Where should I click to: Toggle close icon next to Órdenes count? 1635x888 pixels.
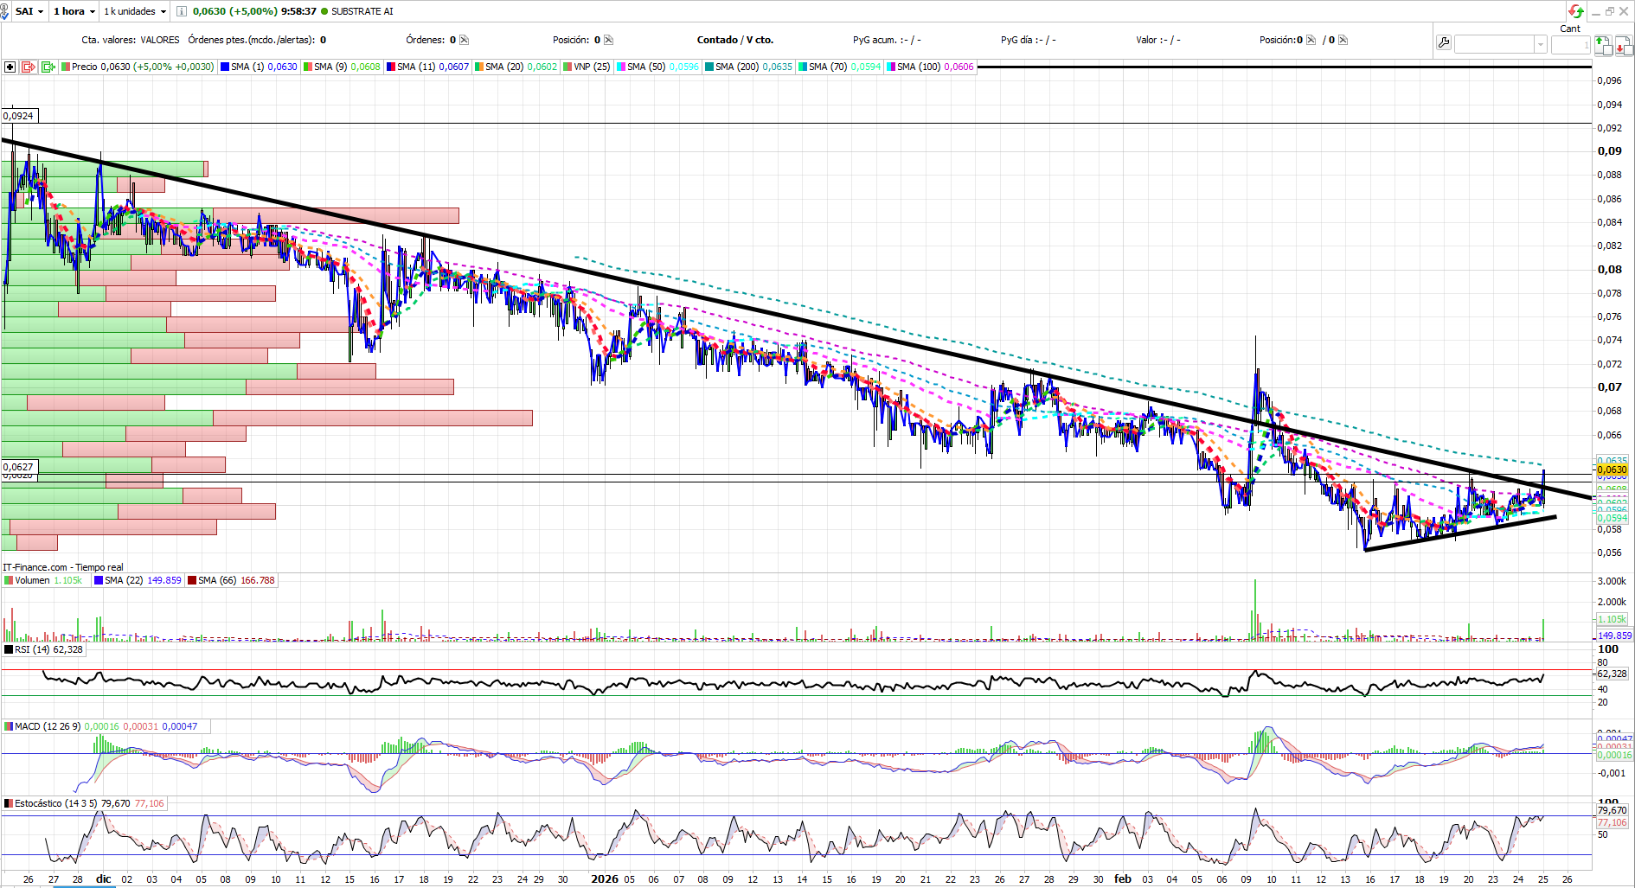pos(464,40)
